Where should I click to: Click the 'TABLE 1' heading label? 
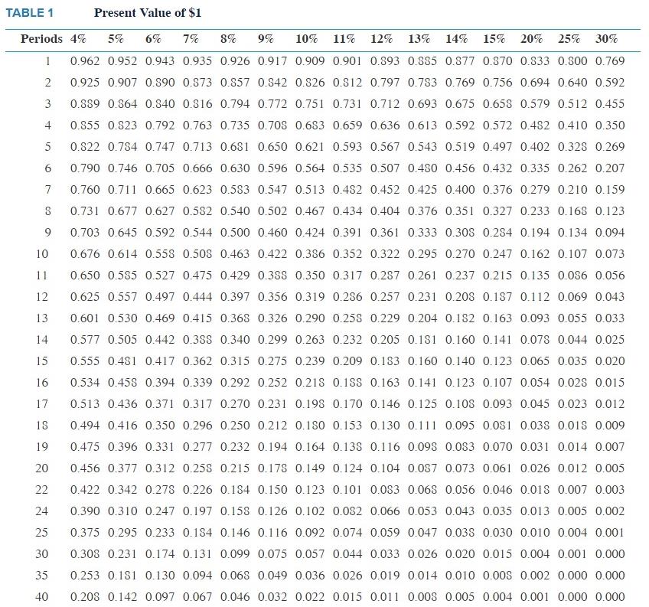click(x=29, y=13)
